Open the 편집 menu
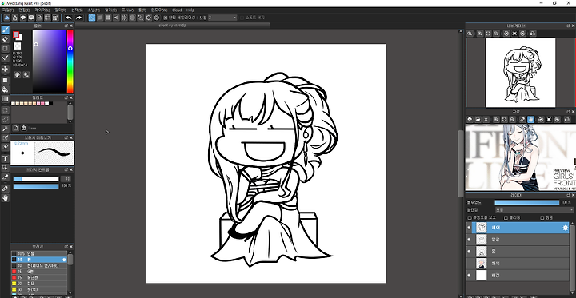576x298 pixels. (x=24, y=10)
